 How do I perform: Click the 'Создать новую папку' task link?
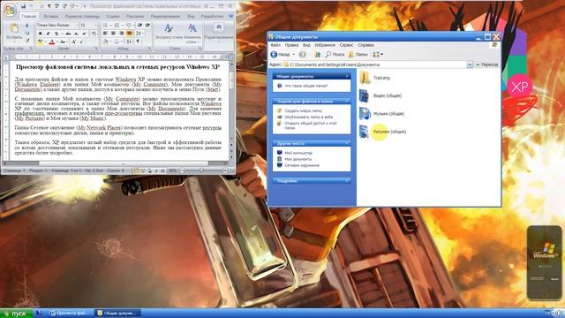(304, 111)
